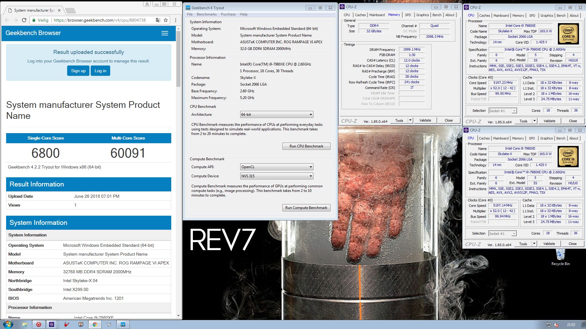Close the System manufacturer browser tab
586x329 pixels.
click(x=59, y=10)
